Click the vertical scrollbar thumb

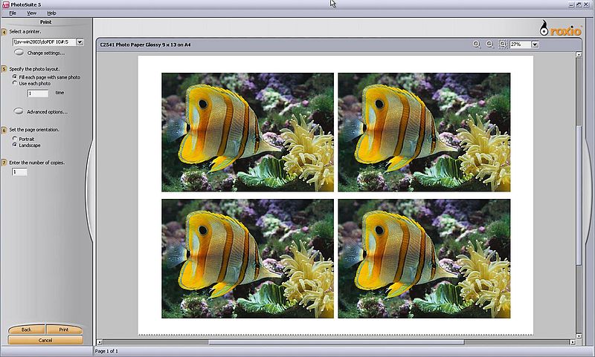[579, 194]
